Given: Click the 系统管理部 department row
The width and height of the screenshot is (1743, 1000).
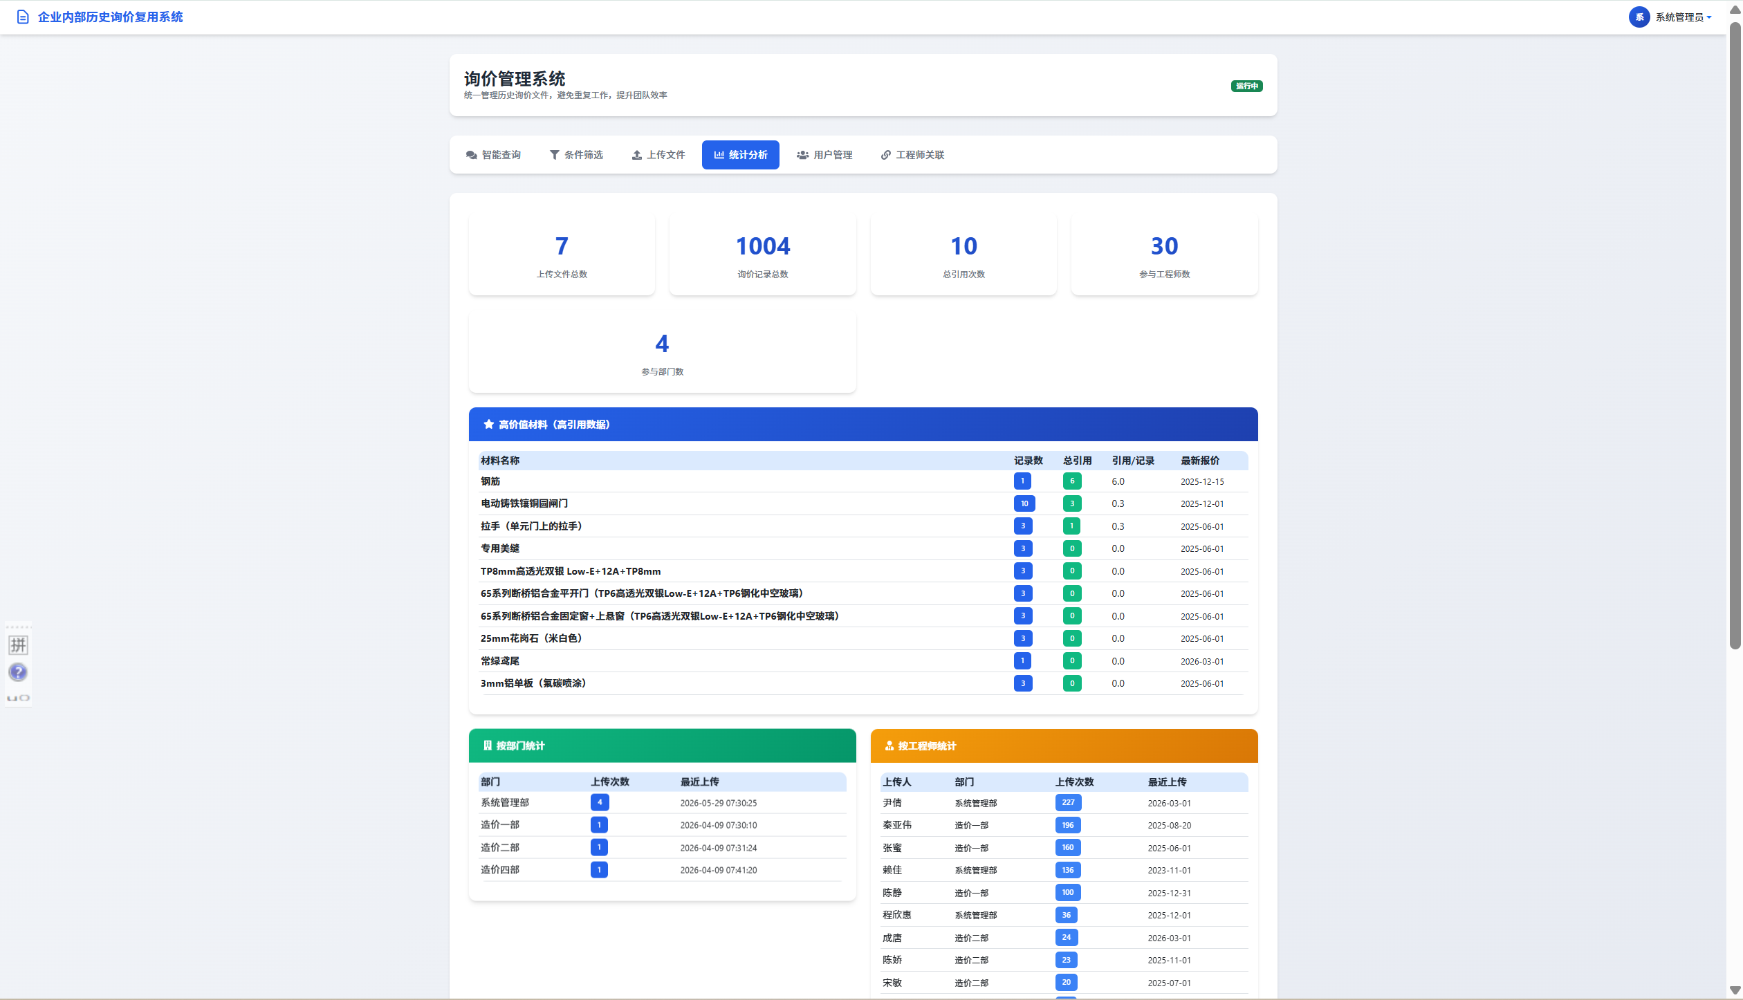Looking at the screenshot, I should click(x=663, y=803).
